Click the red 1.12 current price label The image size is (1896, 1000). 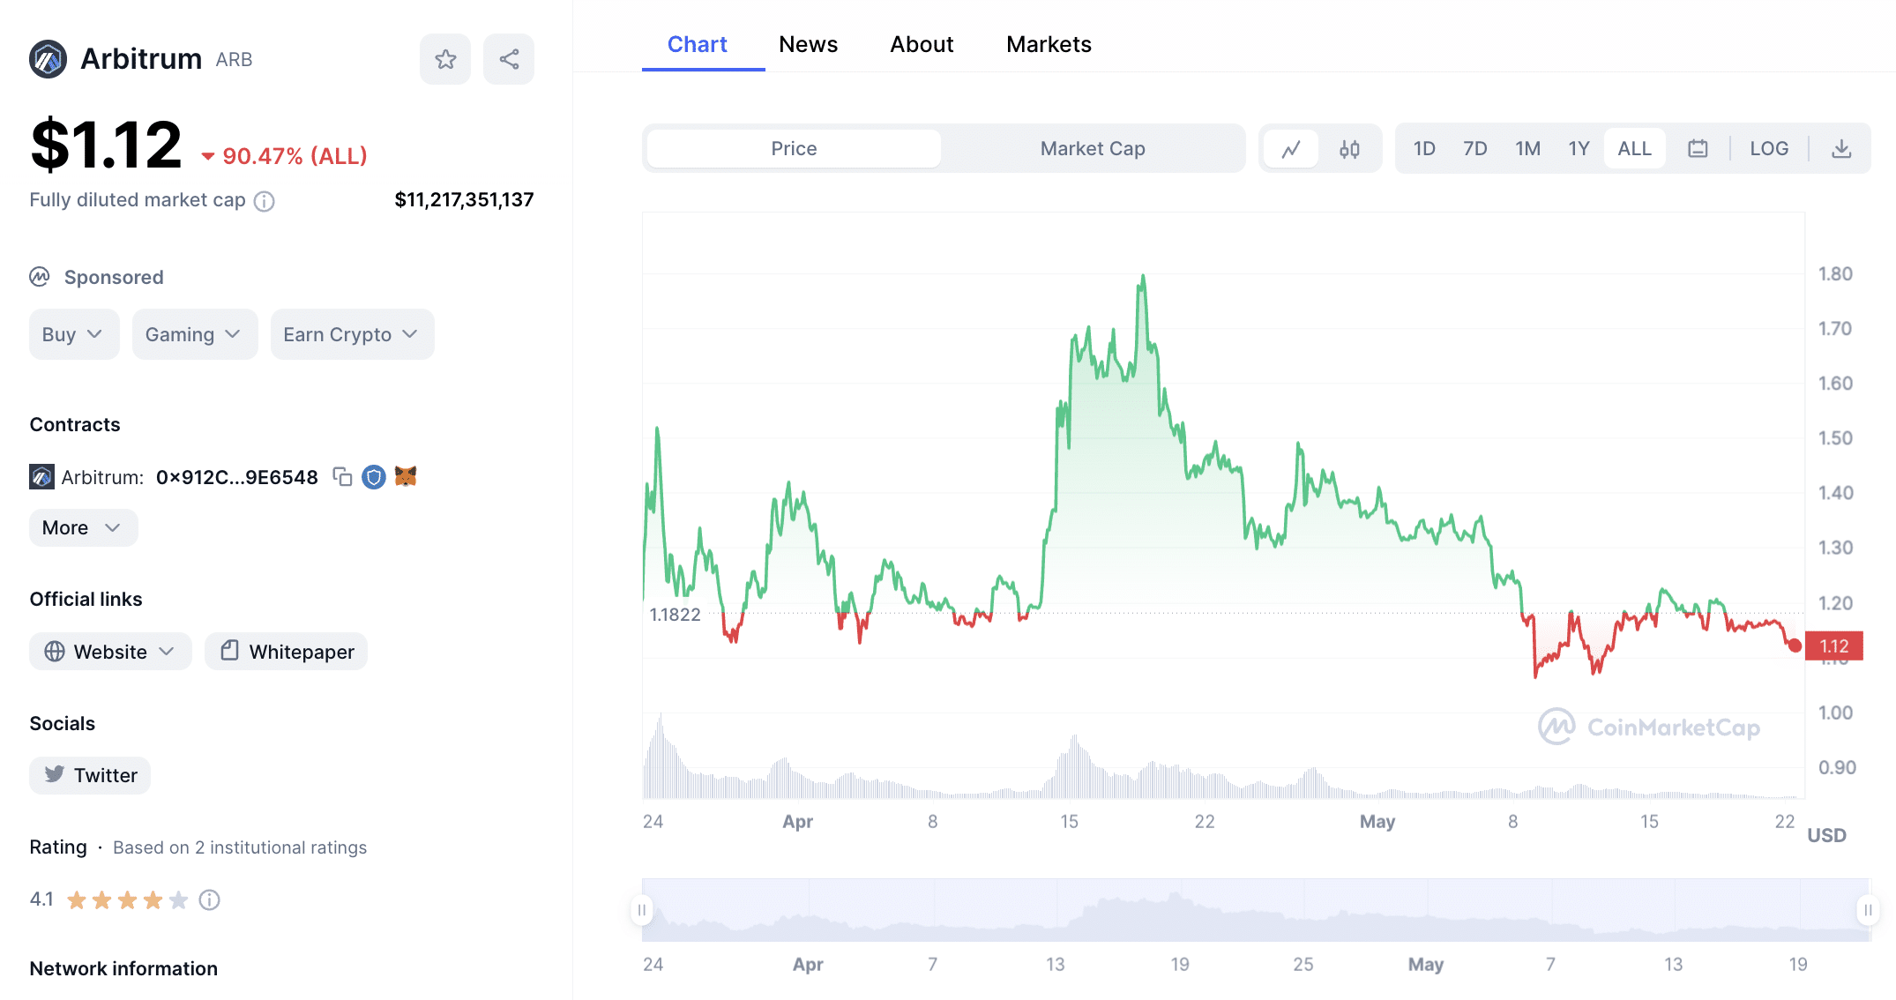[1834, 646]
